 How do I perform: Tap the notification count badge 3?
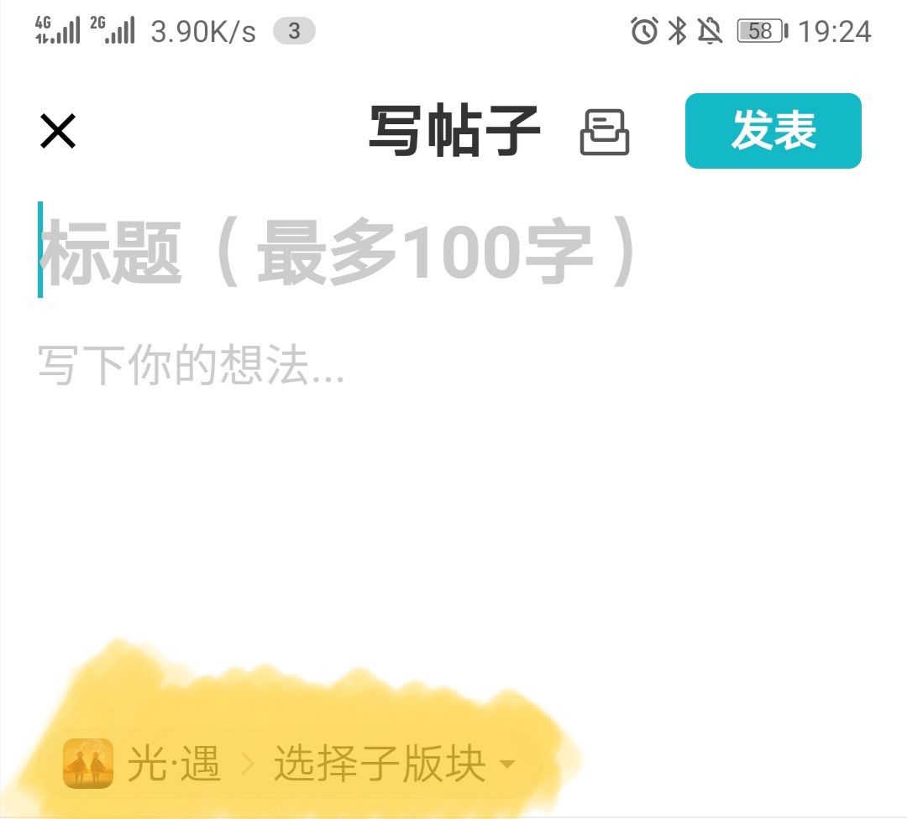(x=295, y=31)
